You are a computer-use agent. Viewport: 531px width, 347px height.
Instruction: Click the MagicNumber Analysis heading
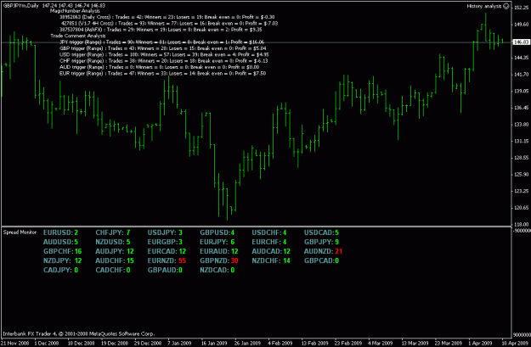click(x=75, y=11)
